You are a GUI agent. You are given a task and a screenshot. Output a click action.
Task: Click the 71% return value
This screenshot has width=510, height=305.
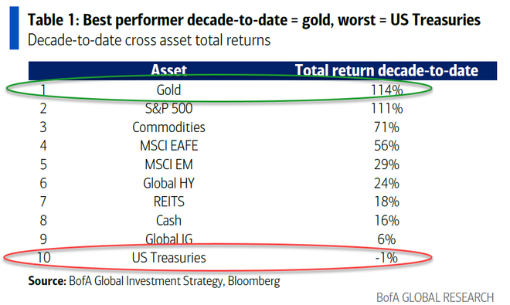click(386, 127)
